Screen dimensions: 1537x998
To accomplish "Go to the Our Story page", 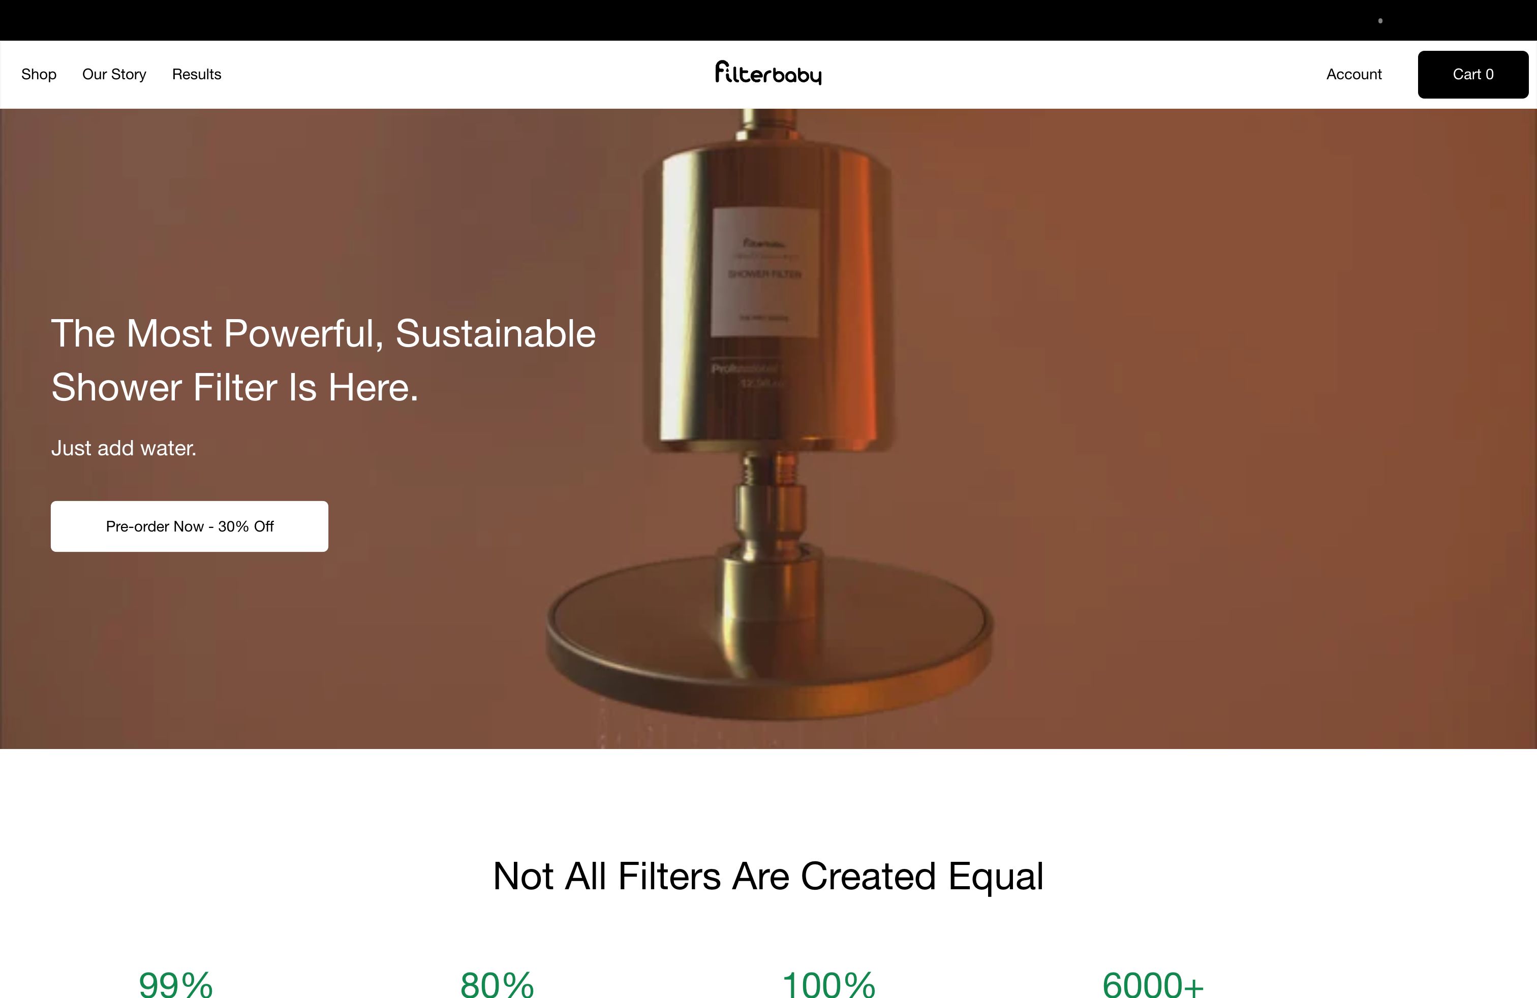I will pyautogui.click(x=114, y=74).
